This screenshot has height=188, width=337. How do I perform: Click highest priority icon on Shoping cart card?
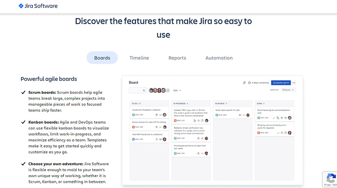pyautogui.click(x=286, y=133)
